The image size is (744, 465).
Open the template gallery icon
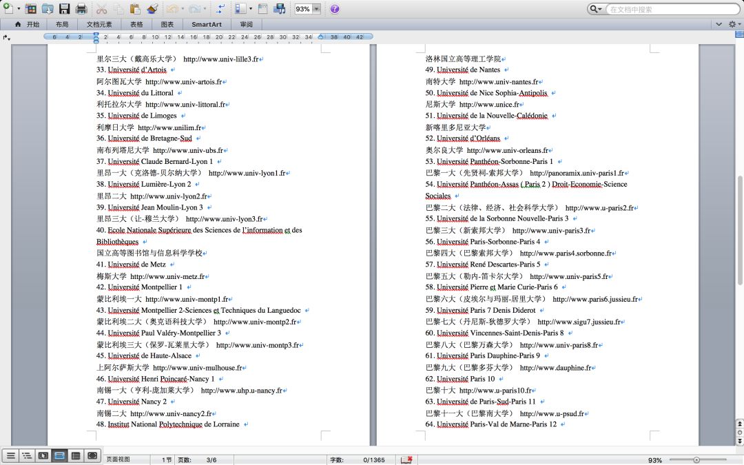(31, 8)
